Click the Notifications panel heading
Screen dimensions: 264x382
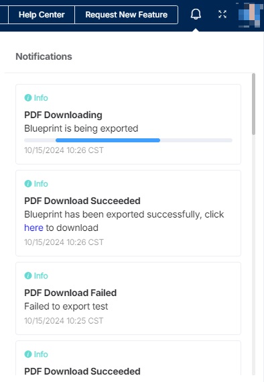[x=44, y=56]
